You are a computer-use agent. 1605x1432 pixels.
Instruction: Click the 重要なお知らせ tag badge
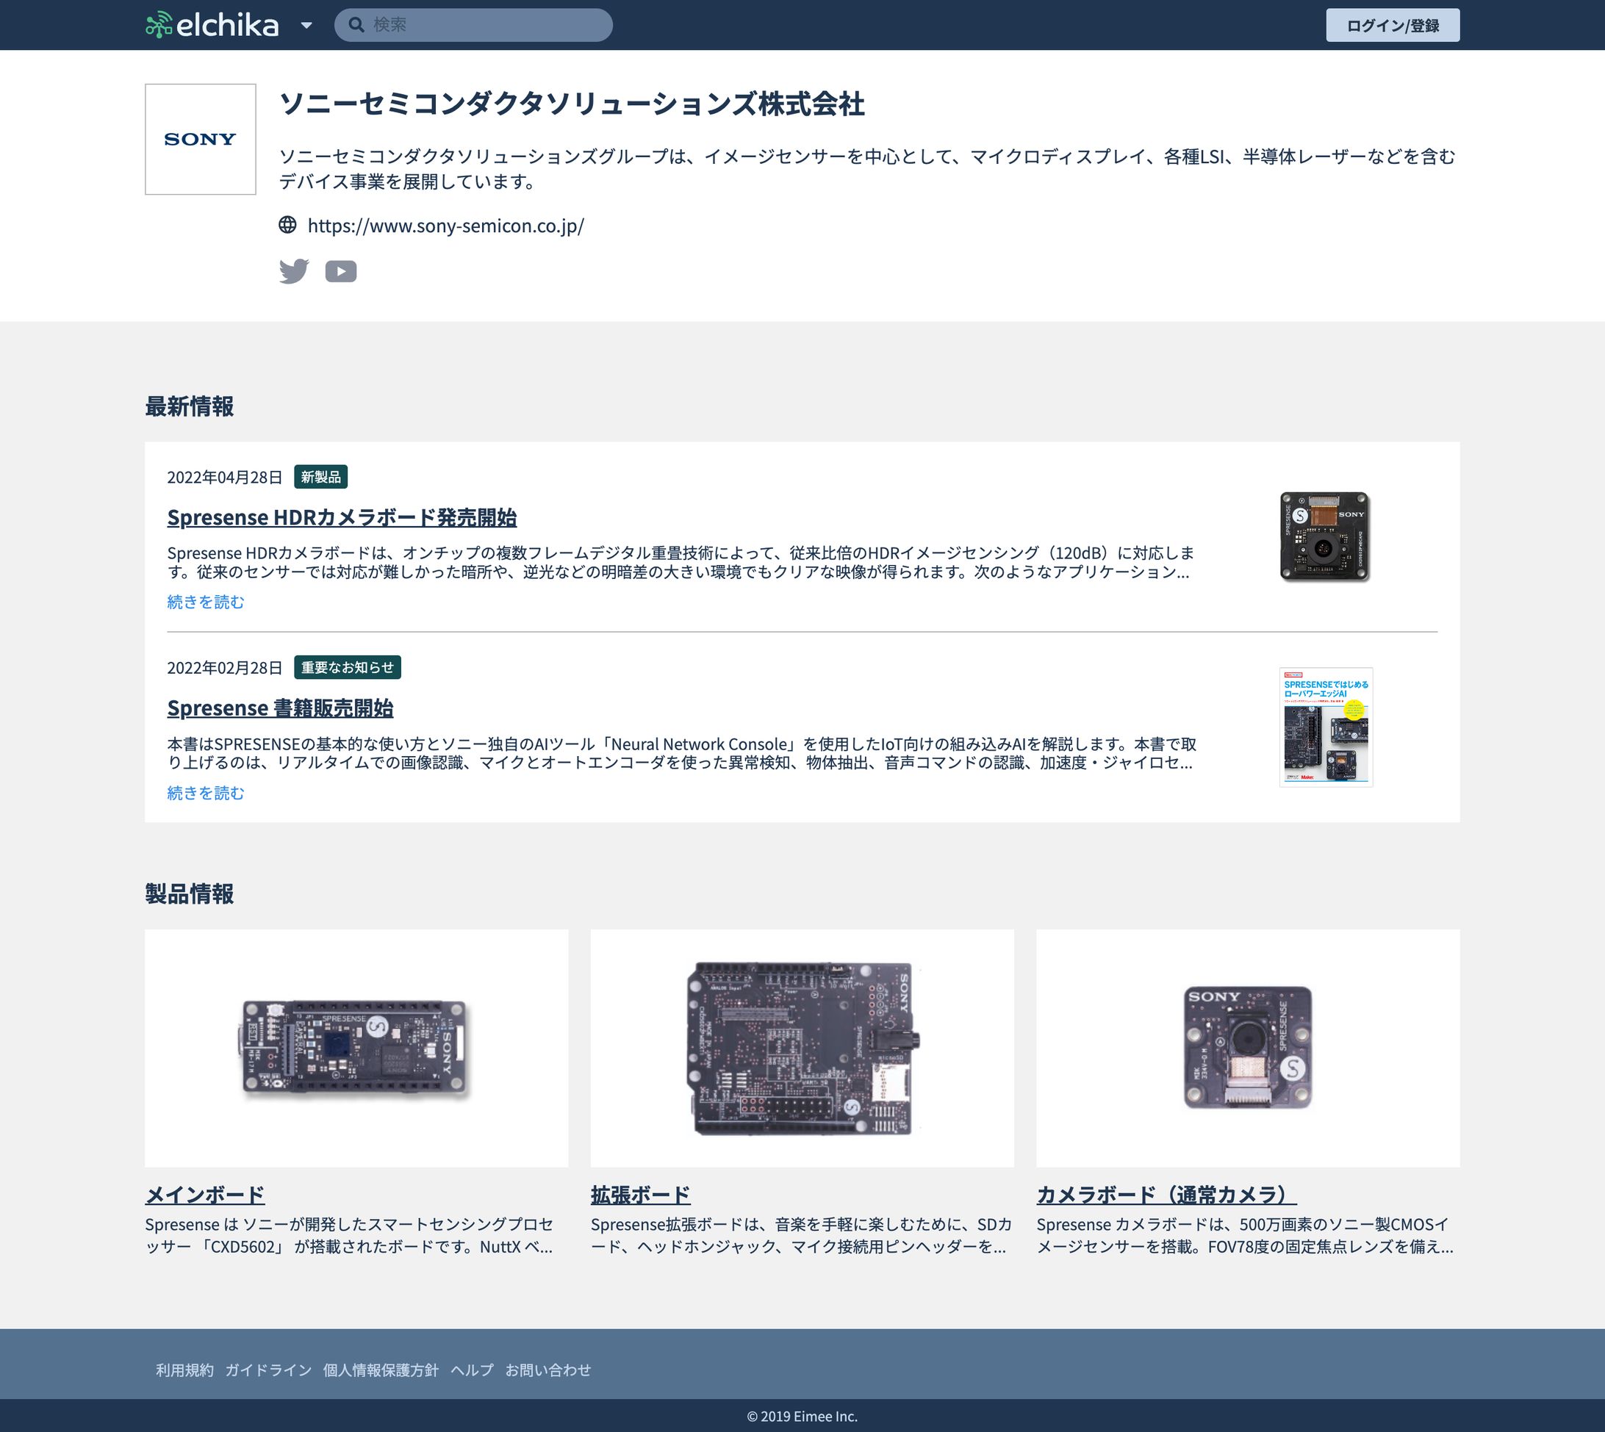coord(348,667)
